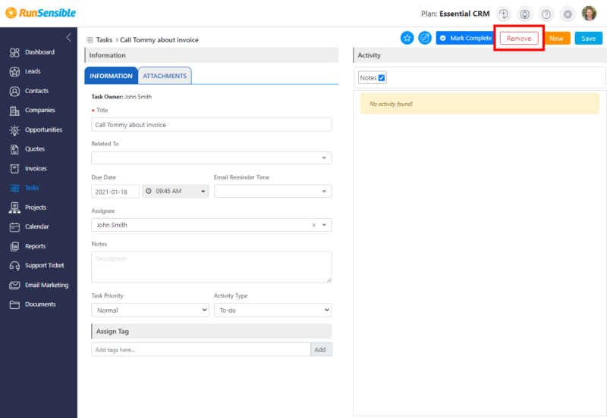Click Mark Complete button
The height and width of the screenshot is (418, 607).
(x=466, y=38)
